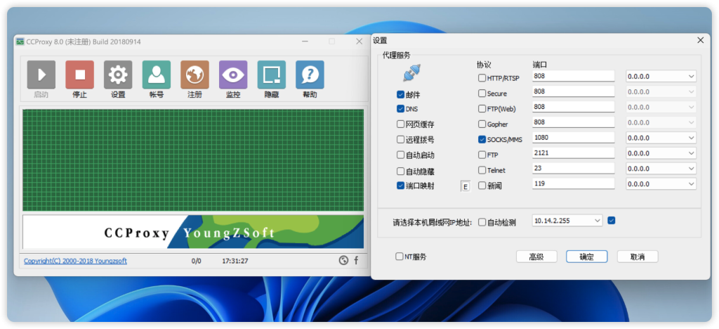The image size is (719, 329).
Task: Check the FTP(Web) protocol checkbox
Action: 482,109
